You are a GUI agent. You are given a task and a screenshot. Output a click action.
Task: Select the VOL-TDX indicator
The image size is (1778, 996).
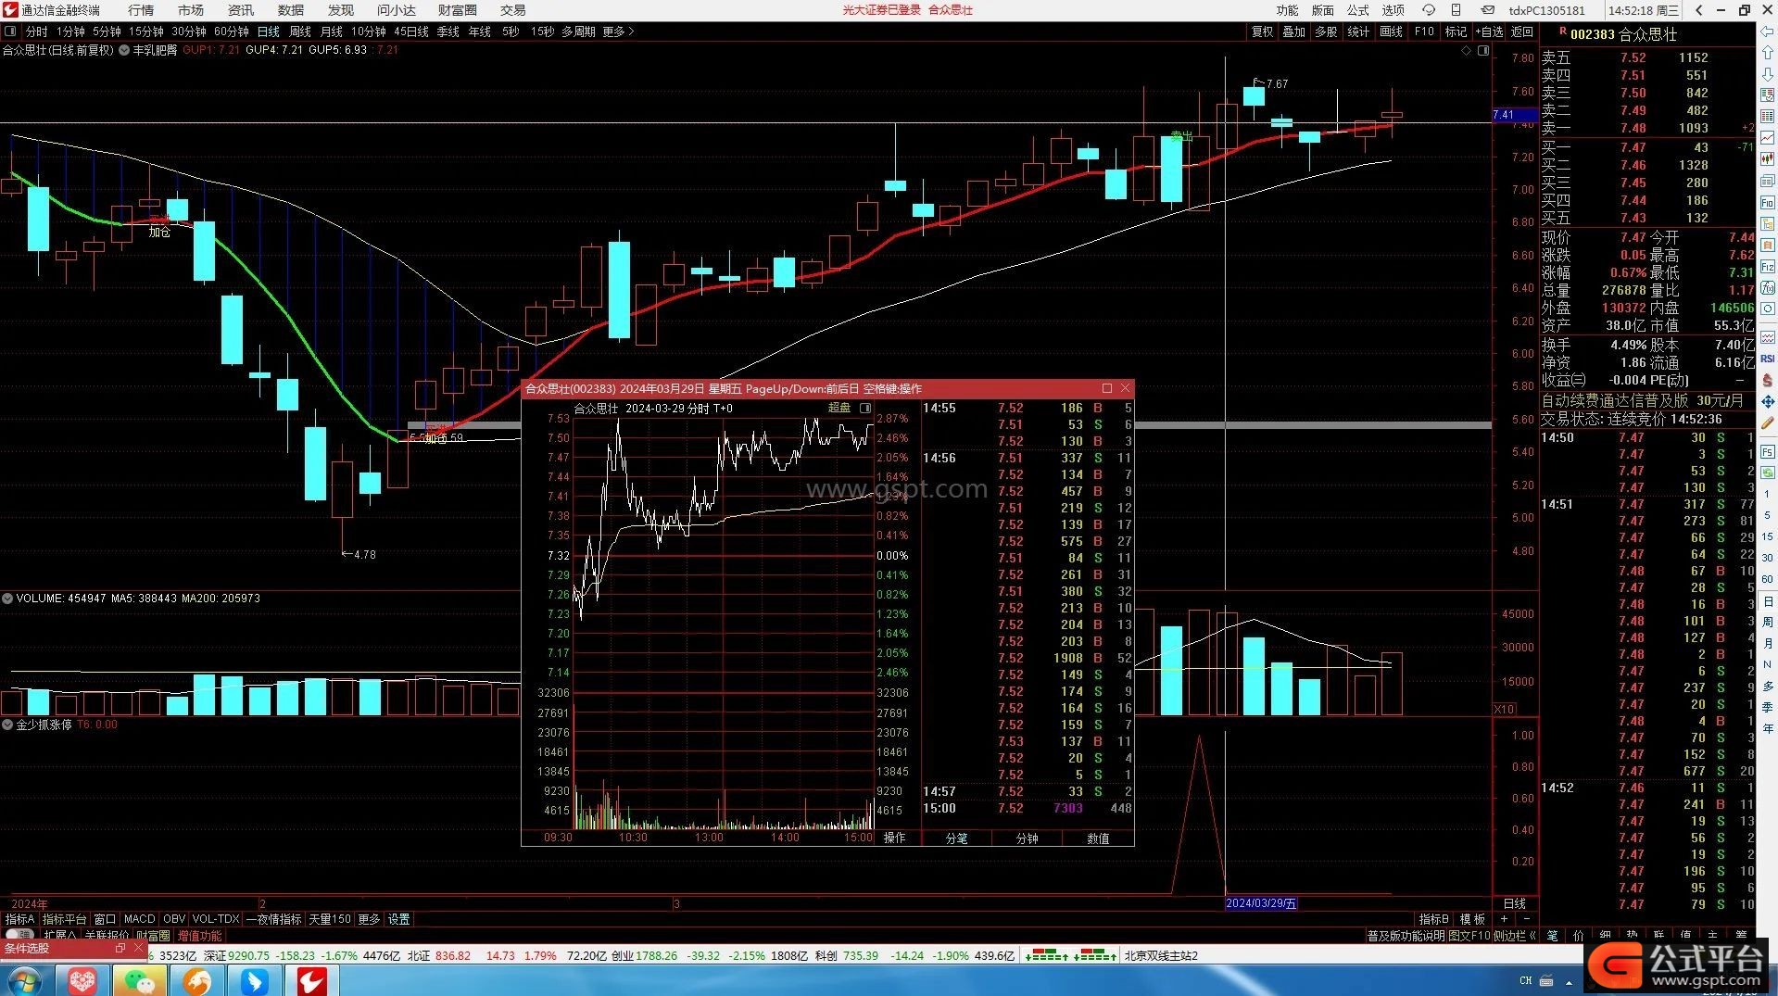coord(215,919)
